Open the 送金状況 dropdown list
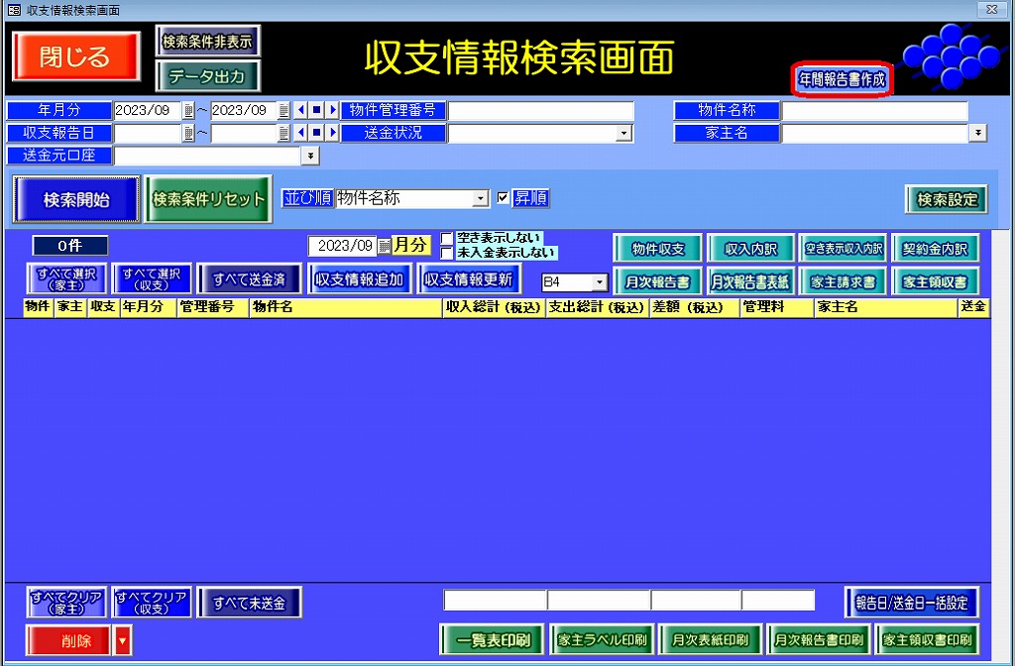Screen dimensions: 1015x666 (623, 133)
